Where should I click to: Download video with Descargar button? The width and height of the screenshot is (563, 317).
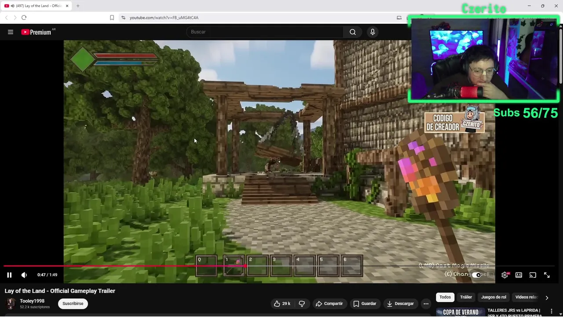tap(400, 303)
